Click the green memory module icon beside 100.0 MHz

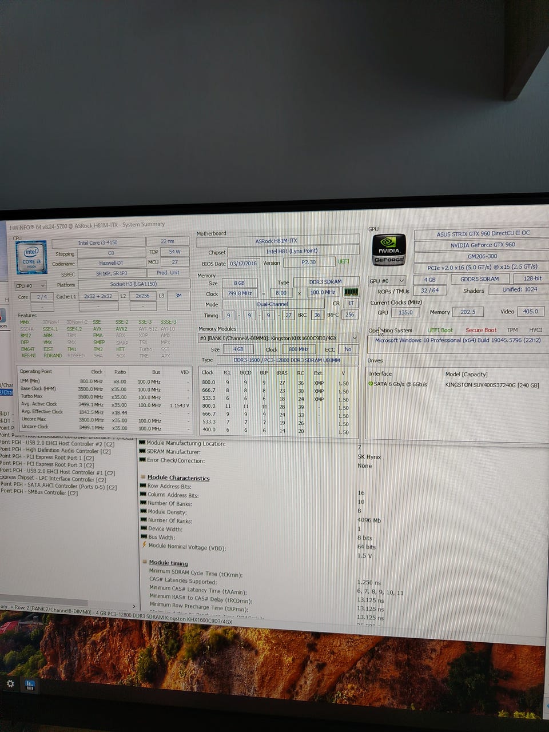(351, 292)
